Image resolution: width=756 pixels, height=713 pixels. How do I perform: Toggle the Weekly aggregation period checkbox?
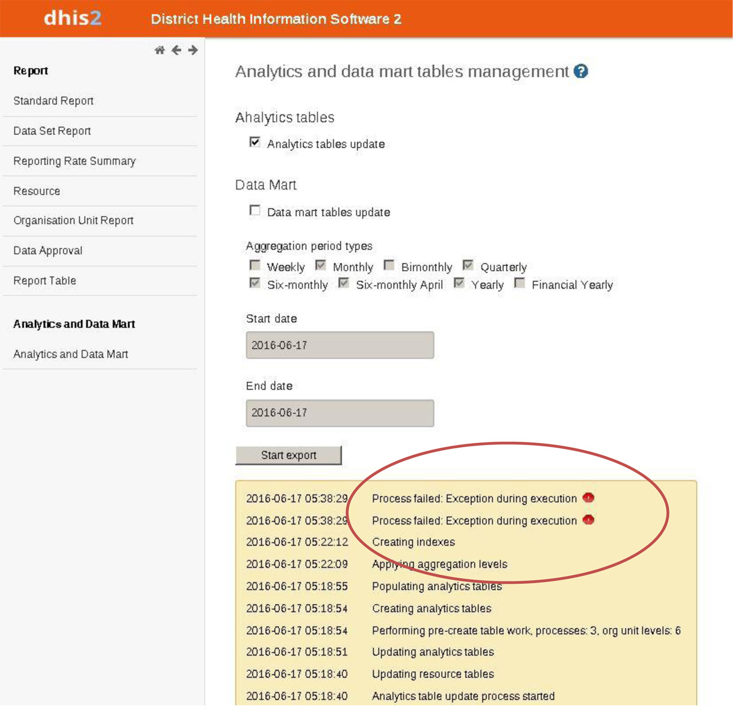click(x=255, y=265)
